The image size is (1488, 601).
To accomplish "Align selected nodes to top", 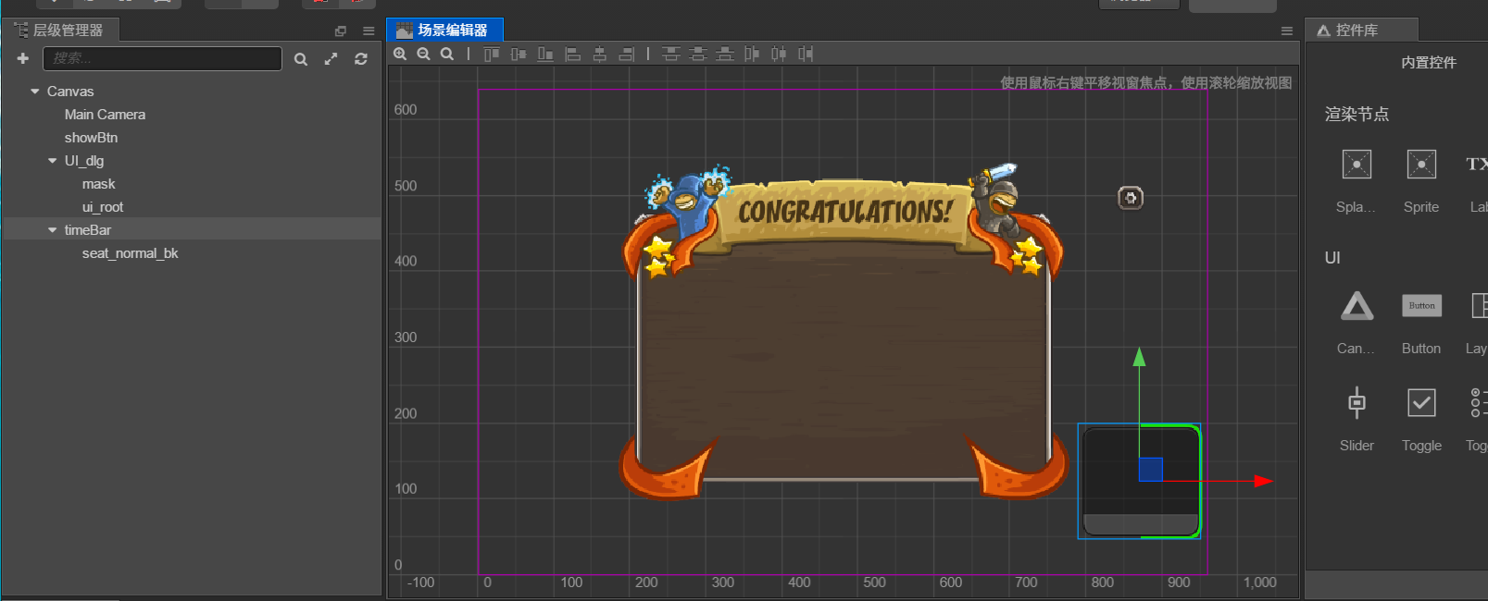I will coord(492,54).
